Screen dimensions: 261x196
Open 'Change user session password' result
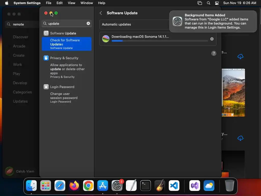click(x=67, y=97)
